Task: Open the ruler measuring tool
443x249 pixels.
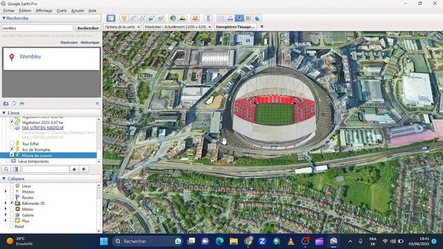Action: click(x=208, y=18)
